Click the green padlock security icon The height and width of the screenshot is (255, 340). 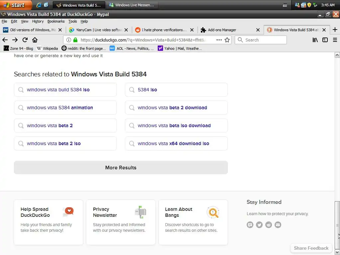(x=75, y=40)
